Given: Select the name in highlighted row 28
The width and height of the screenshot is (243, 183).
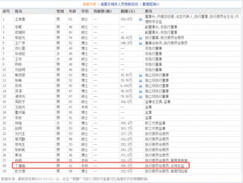Looking at the screenshot, I should [x=20, y=166].
